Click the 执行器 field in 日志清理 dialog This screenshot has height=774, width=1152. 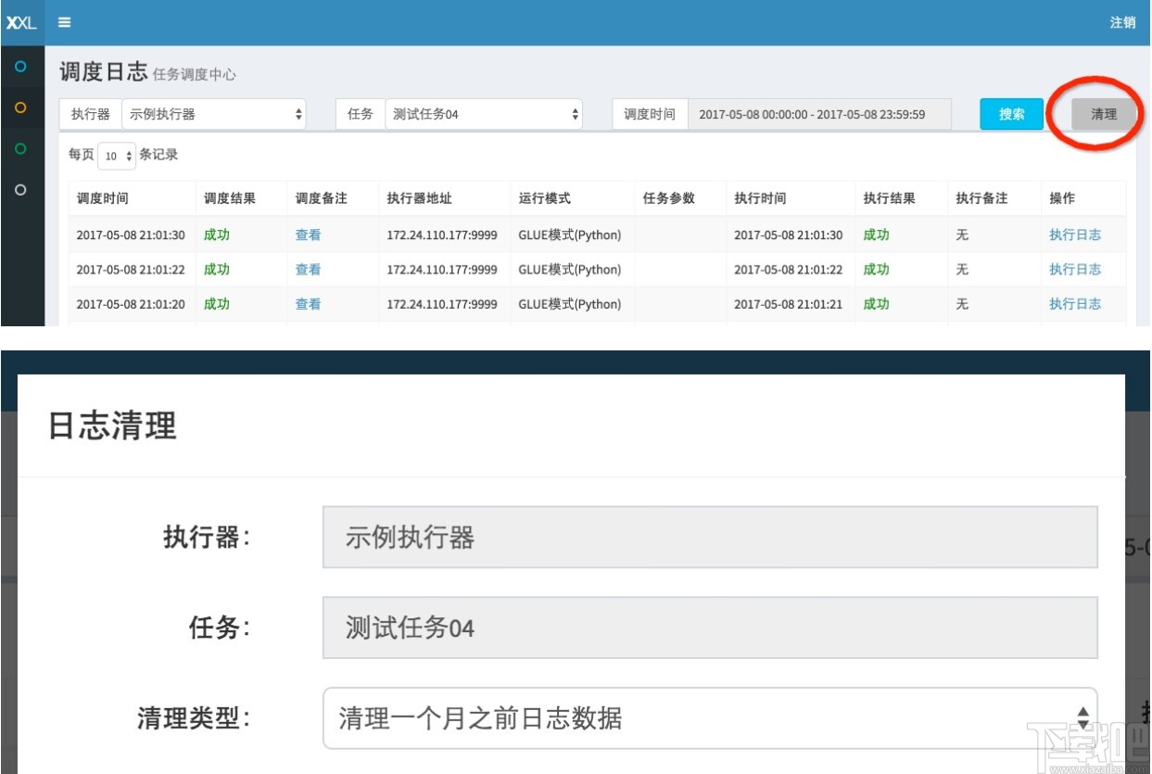[710, 537]
